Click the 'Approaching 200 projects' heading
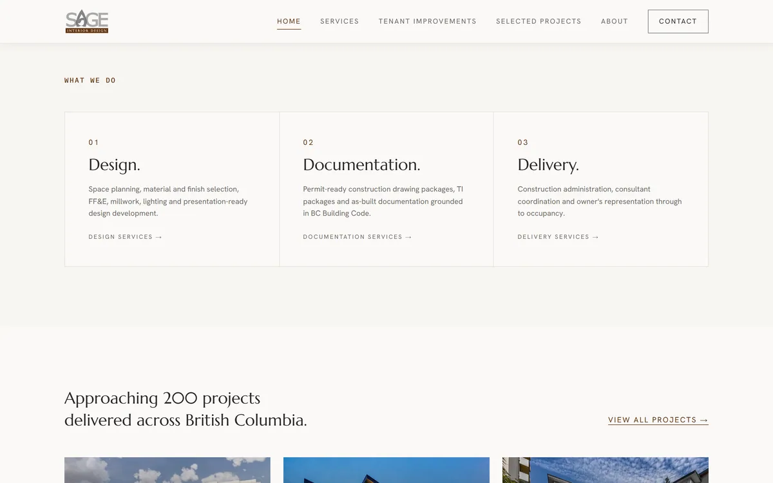 [186, 409]
